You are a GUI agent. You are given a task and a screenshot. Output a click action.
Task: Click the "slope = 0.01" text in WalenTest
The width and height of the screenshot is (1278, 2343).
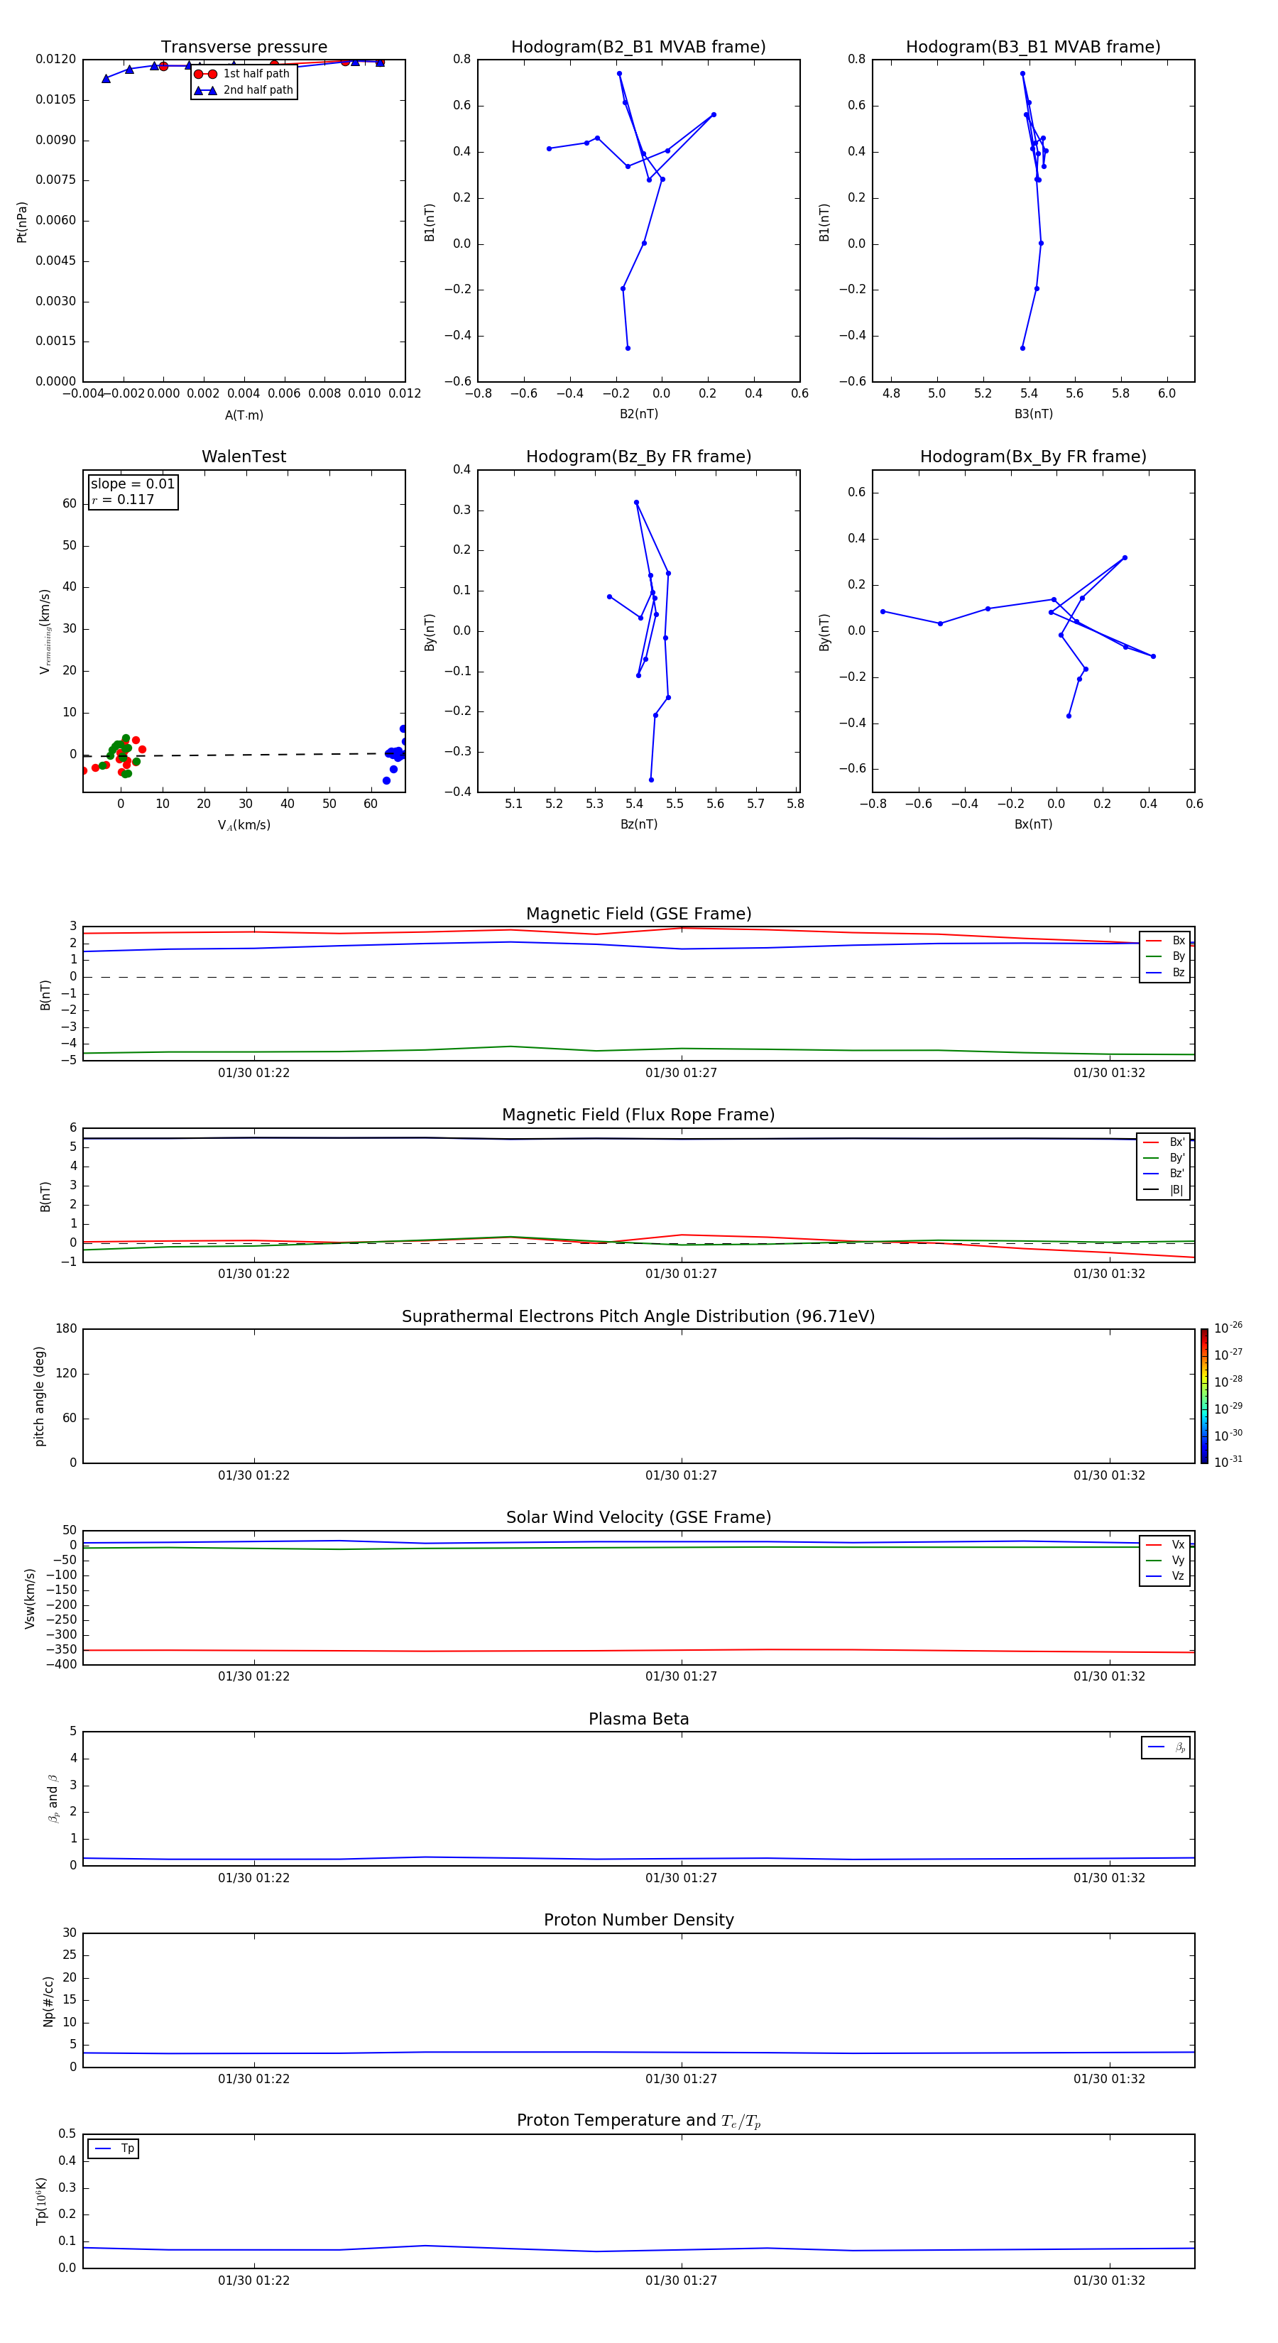pyautogui.click(x=133, y=484)
